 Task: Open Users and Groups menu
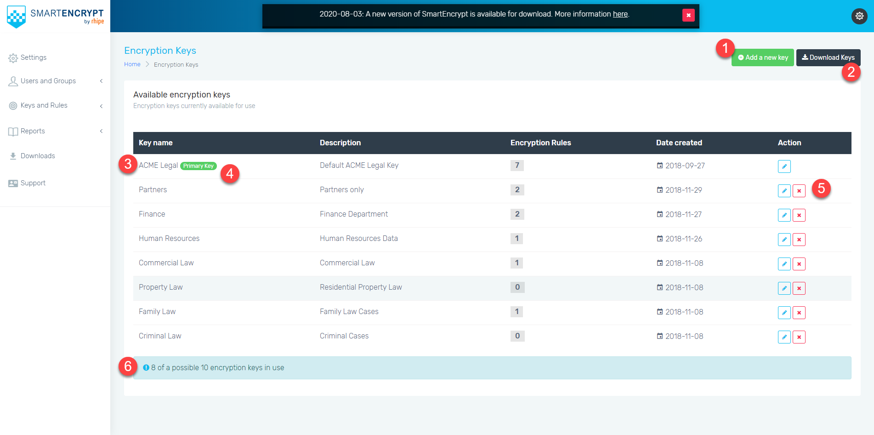tap(48, 81)
